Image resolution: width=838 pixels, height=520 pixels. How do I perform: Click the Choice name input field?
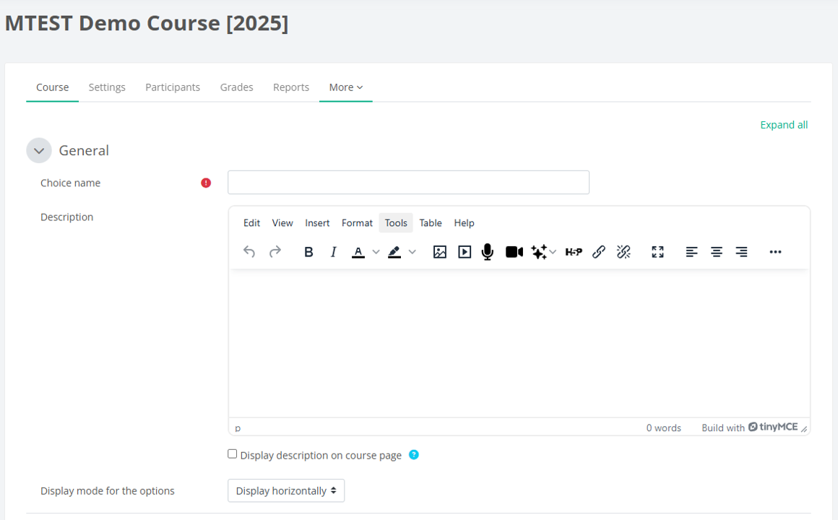click(x=408, y=183)
